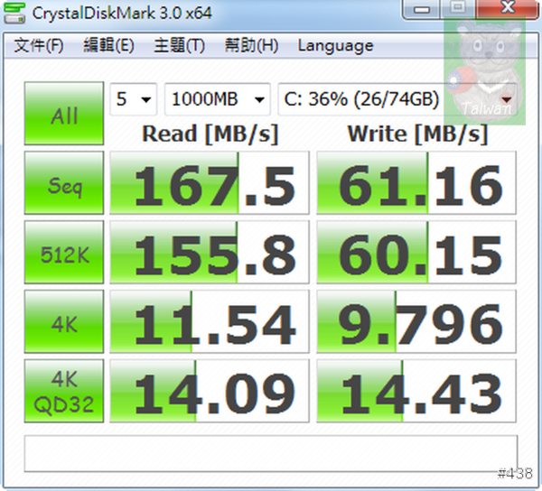Start the 4K benchmark test
Viewport: 542px width, 491px height.
64,321
